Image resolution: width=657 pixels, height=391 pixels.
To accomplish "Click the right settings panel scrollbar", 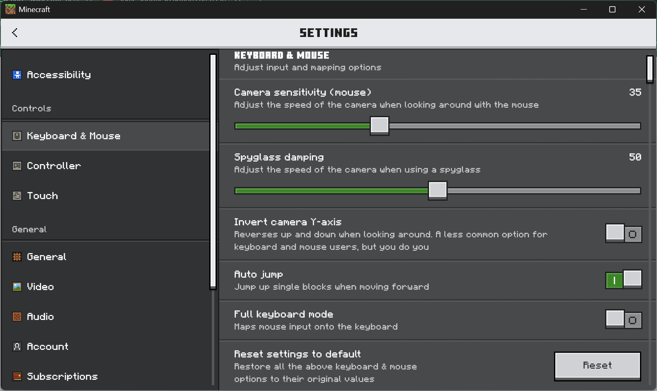I will pyautogui.click(x=650, y=69).
